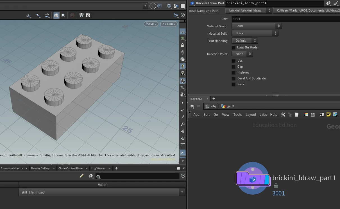
Task: Go back in network history arrow
Action: pos(192,106)
